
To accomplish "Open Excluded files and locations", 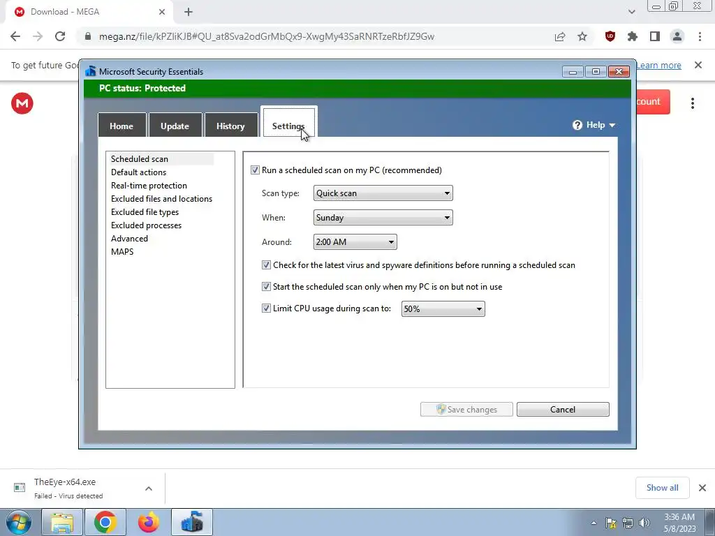I will pos(161,199).
